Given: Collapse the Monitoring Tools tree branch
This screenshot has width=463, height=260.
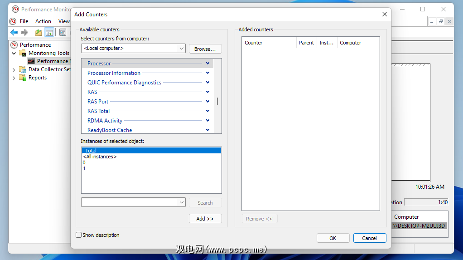Looking at the screenshot, I should [14, 53].
